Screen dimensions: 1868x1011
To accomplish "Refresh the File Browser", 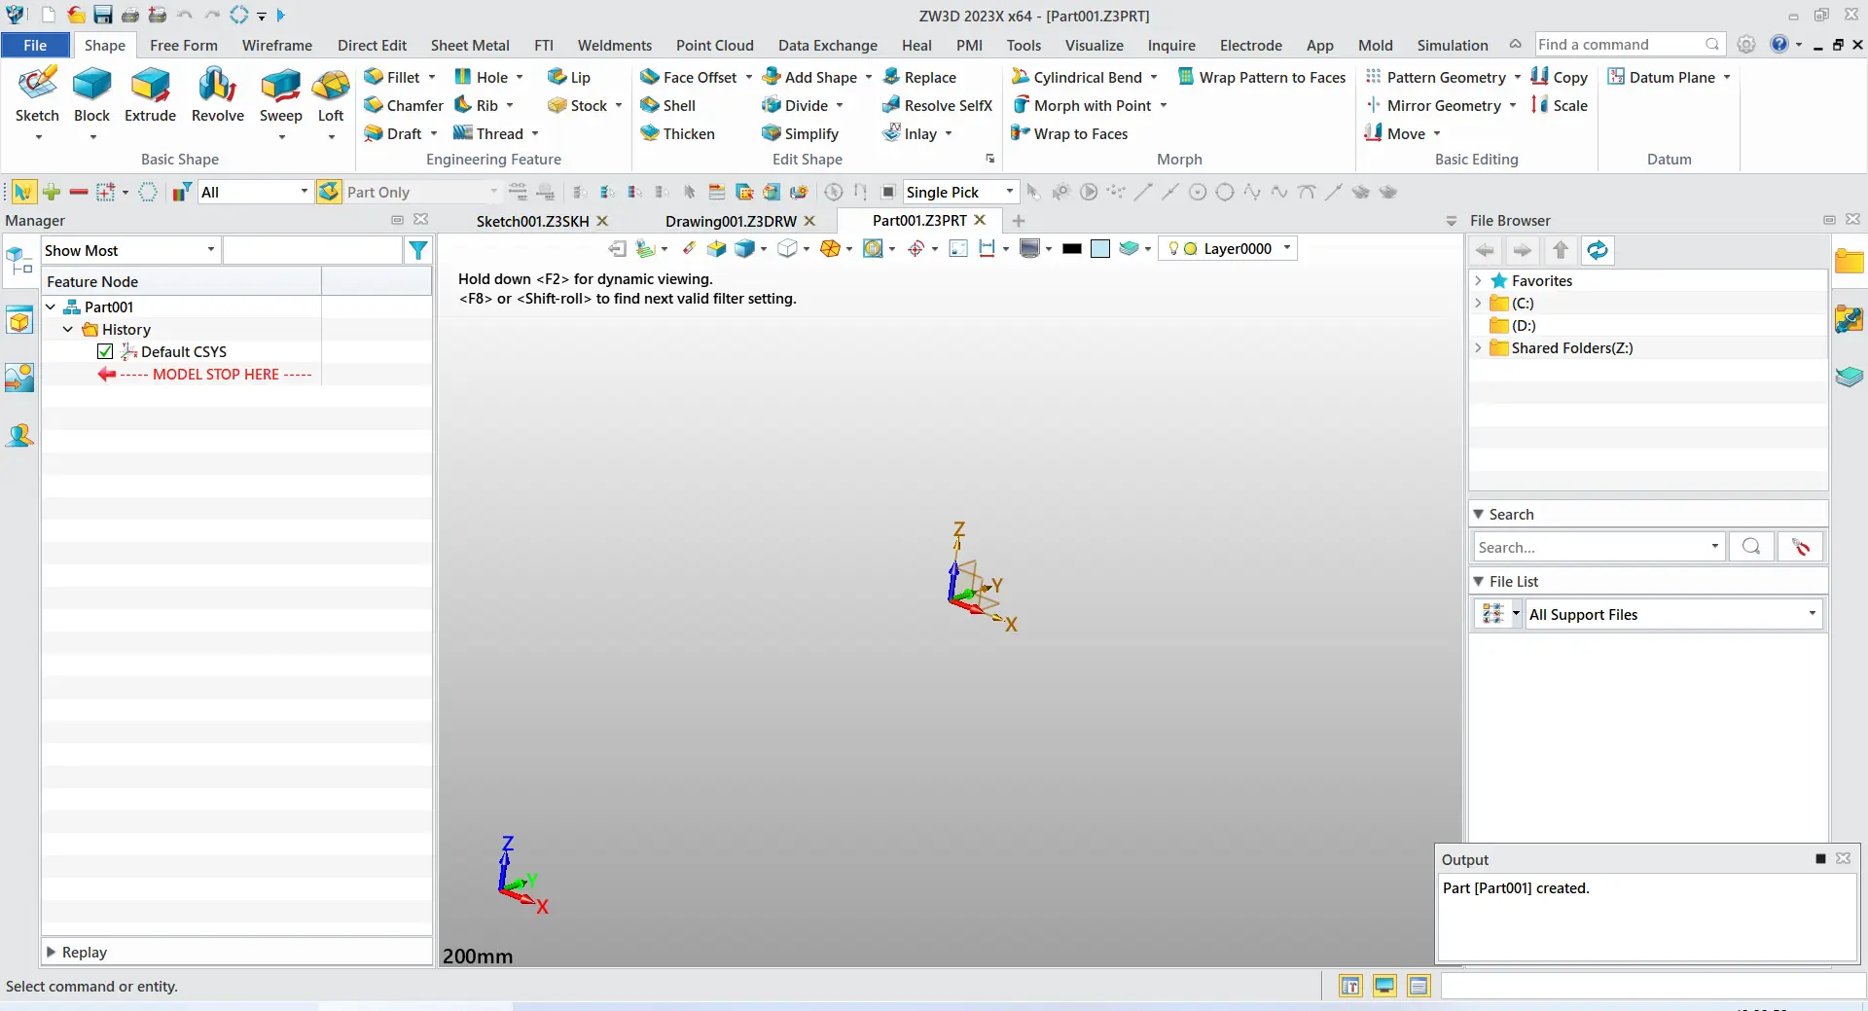I will pyautogui.click(x=1598, y=250).
